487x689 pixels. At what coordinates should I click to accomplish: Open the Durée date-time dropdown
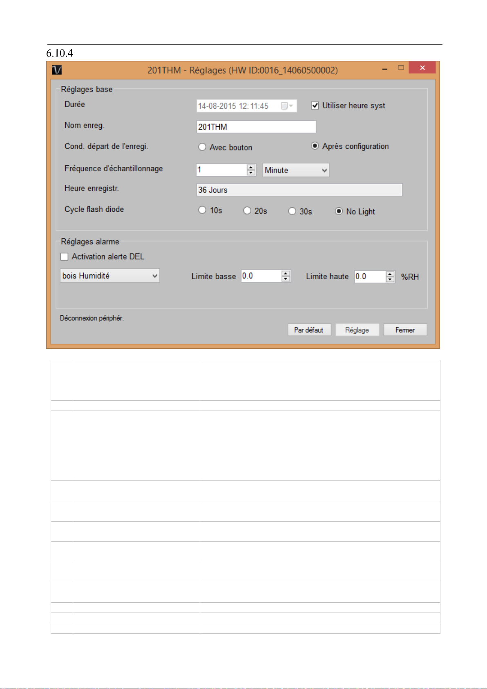point(247,106)
